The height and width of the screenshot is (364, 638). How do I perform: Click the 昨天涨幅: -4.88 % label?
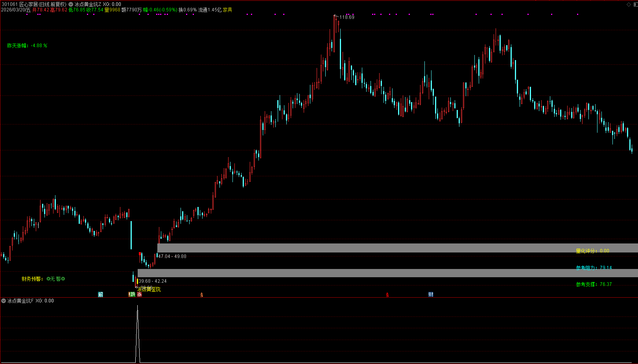click(x=27, y=46)
